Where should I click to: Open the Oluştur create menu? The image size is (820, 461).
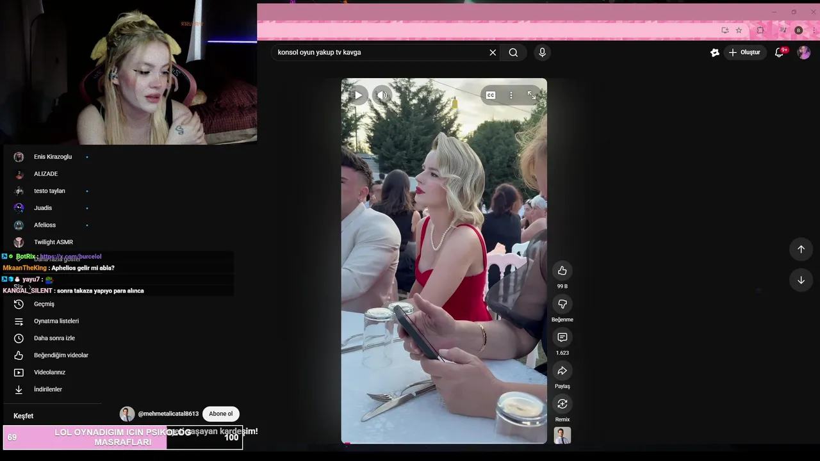pyautogui.click(x=744, y=53)
